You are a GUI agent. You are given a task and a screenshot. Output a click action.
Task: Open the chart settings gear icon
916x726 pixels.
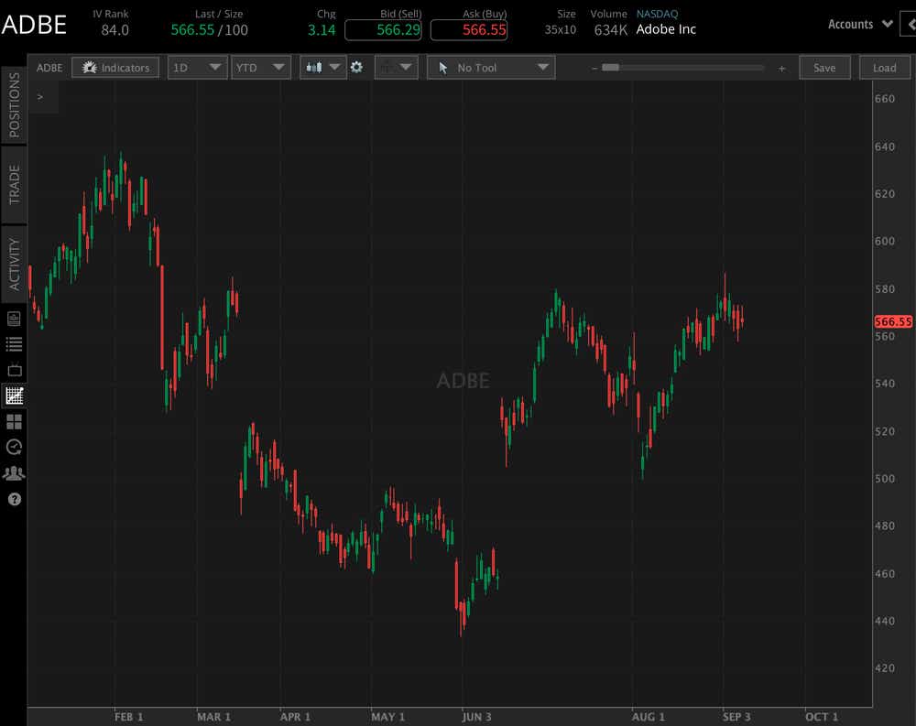click(356, 67)
